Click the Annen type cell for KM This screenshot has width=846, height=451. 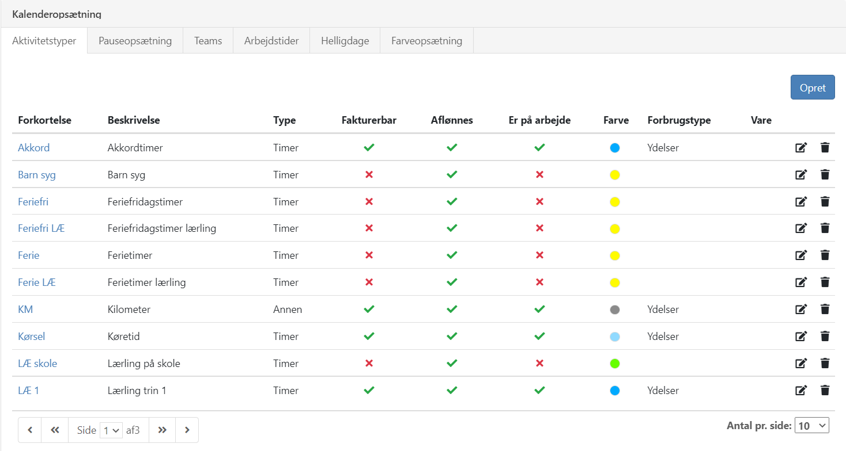(288, 309)
